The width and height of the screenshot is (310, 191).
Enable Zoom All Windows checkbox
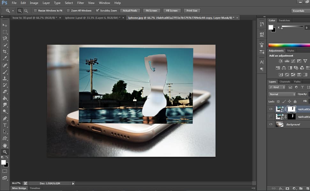68,11
